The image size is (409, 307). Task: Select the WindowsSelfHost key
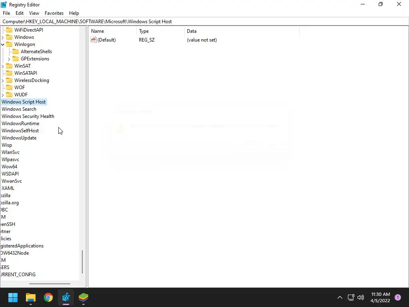[x=20, y=131]
